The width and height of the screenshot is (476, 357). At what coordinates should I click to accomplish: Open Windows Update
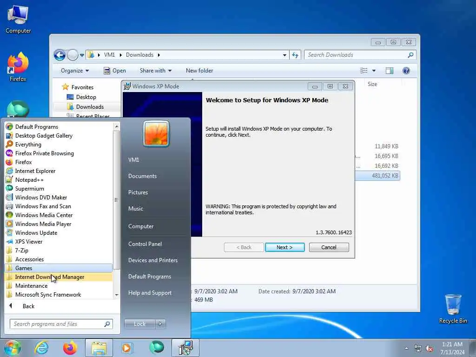click(x=59, y=232)
